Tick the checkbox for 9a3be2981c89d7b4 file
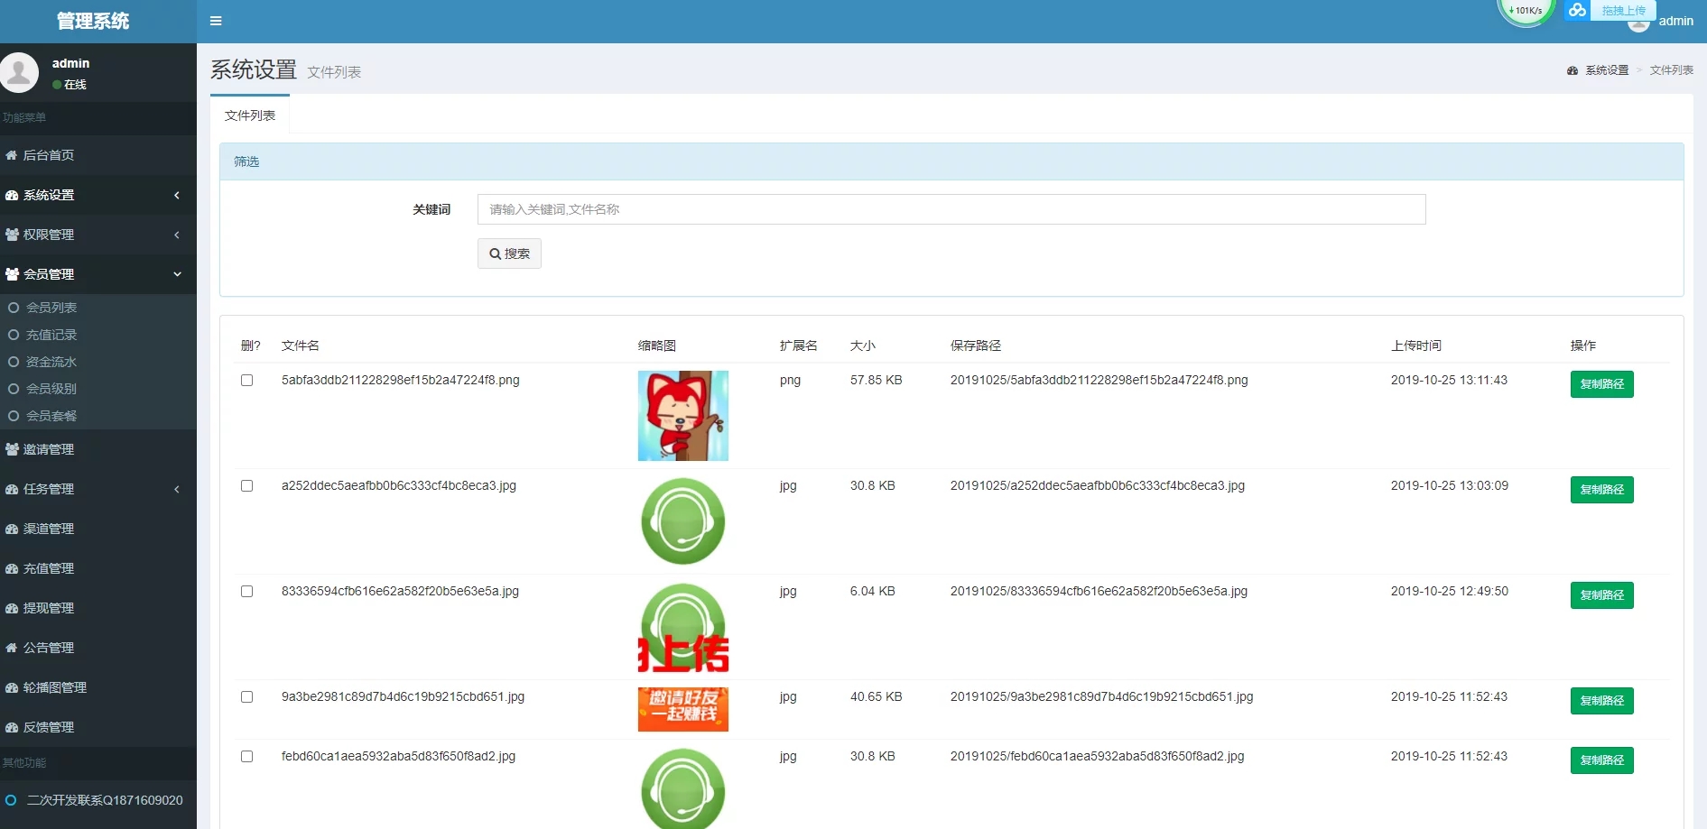The height and width of the screenshot is (829, 1707). coord(246,697)
